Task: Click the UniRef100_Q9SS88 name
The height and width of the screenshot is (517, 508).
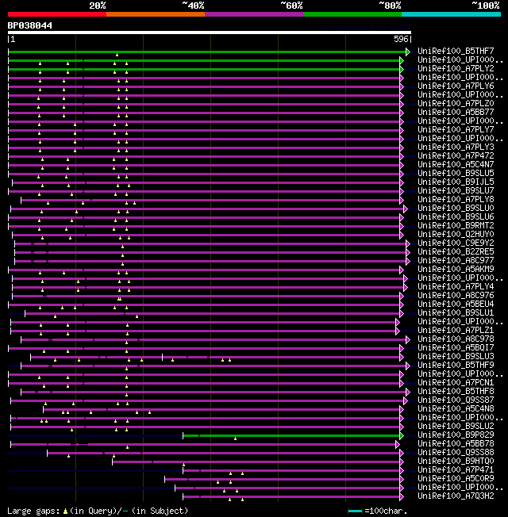Action: tap(456, 453)
